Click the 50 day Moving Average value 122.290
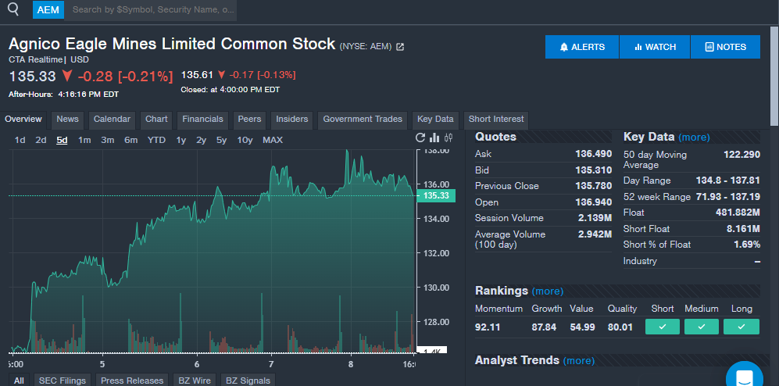 [741, 155]
